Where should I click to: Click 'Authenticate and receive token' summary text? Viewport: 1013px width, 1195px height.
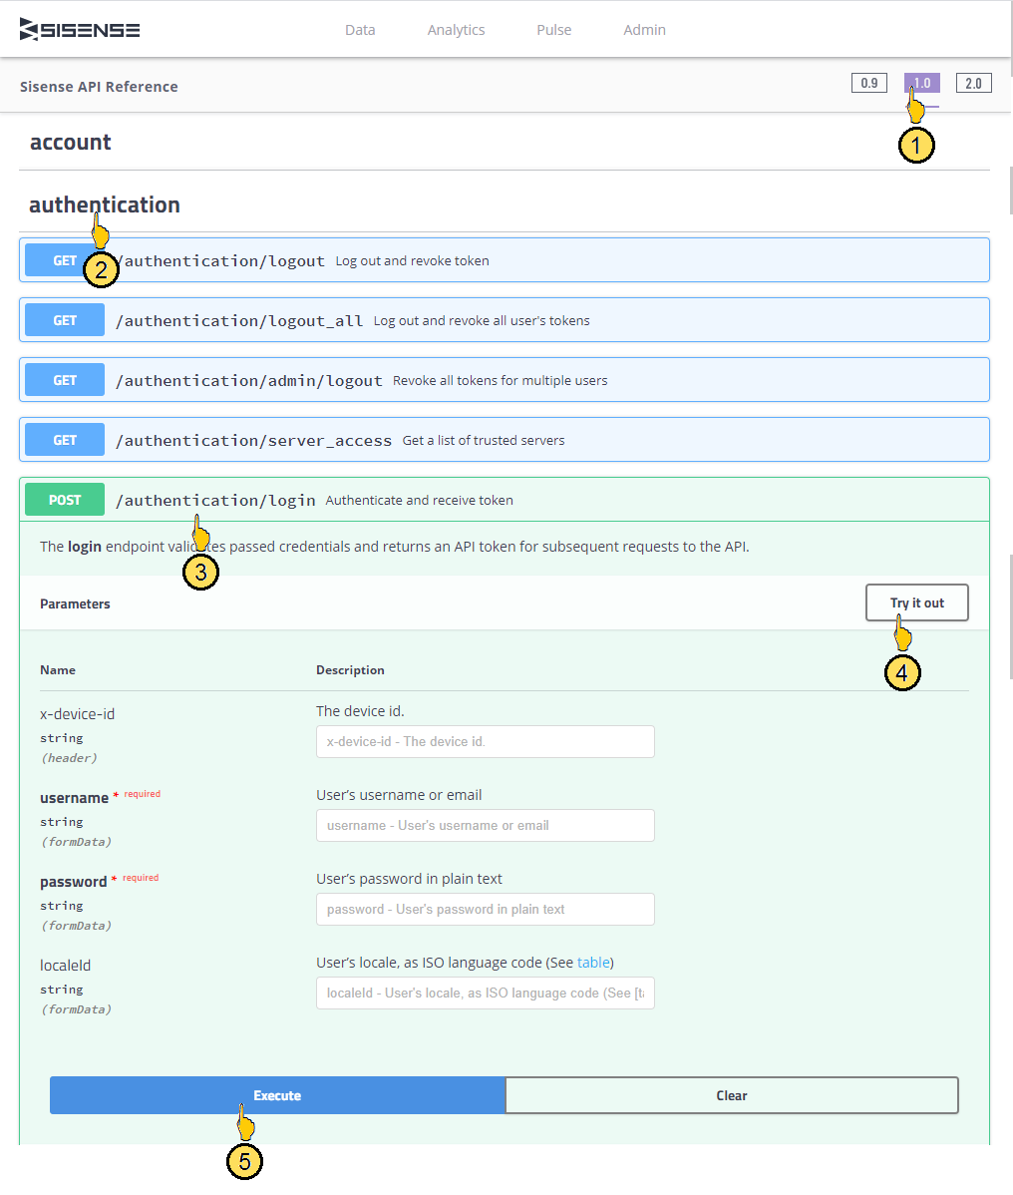419,500
